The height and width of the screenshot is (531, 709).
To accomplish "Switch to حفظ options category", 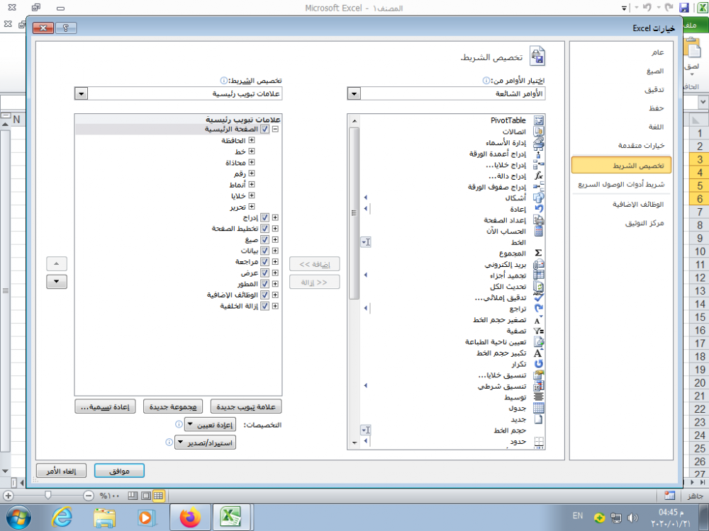I will [656, 108].
